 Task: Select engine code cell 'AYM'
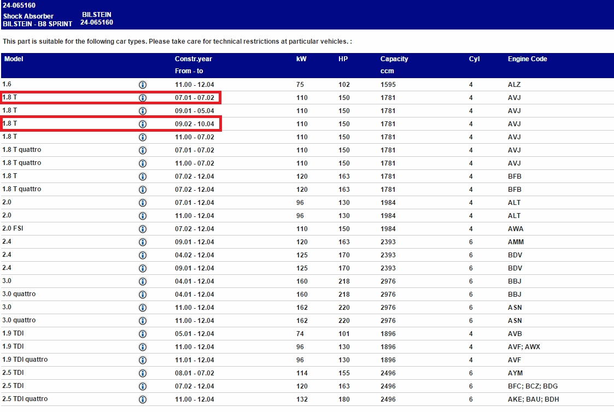[x=516, y=373]
